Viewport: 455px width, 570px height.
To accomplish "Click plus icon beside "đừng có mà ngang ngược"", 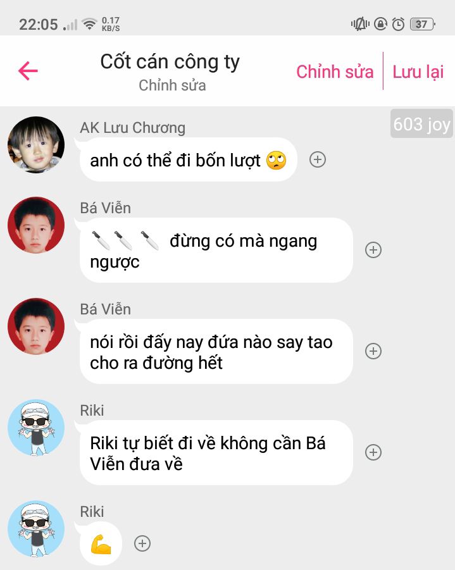I will [x=373, y=250].
